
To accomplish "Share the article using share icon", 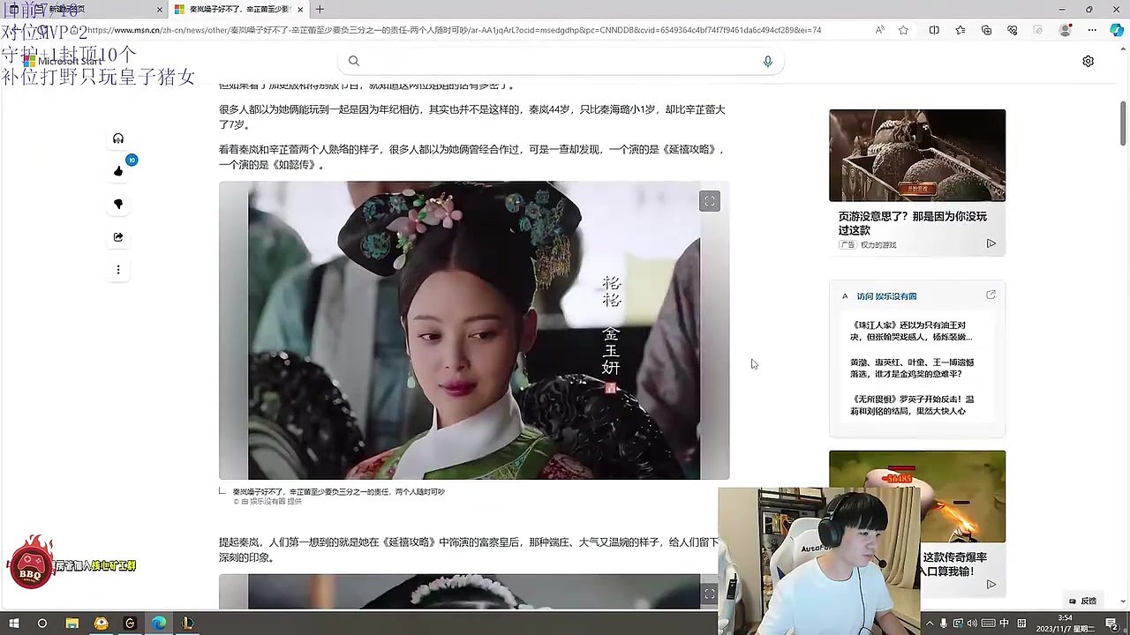I will 118,237.
